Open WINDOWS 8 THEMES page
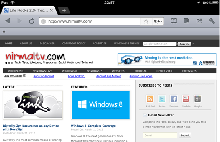This screenshot has width=220, height=142. coord(127,44)
